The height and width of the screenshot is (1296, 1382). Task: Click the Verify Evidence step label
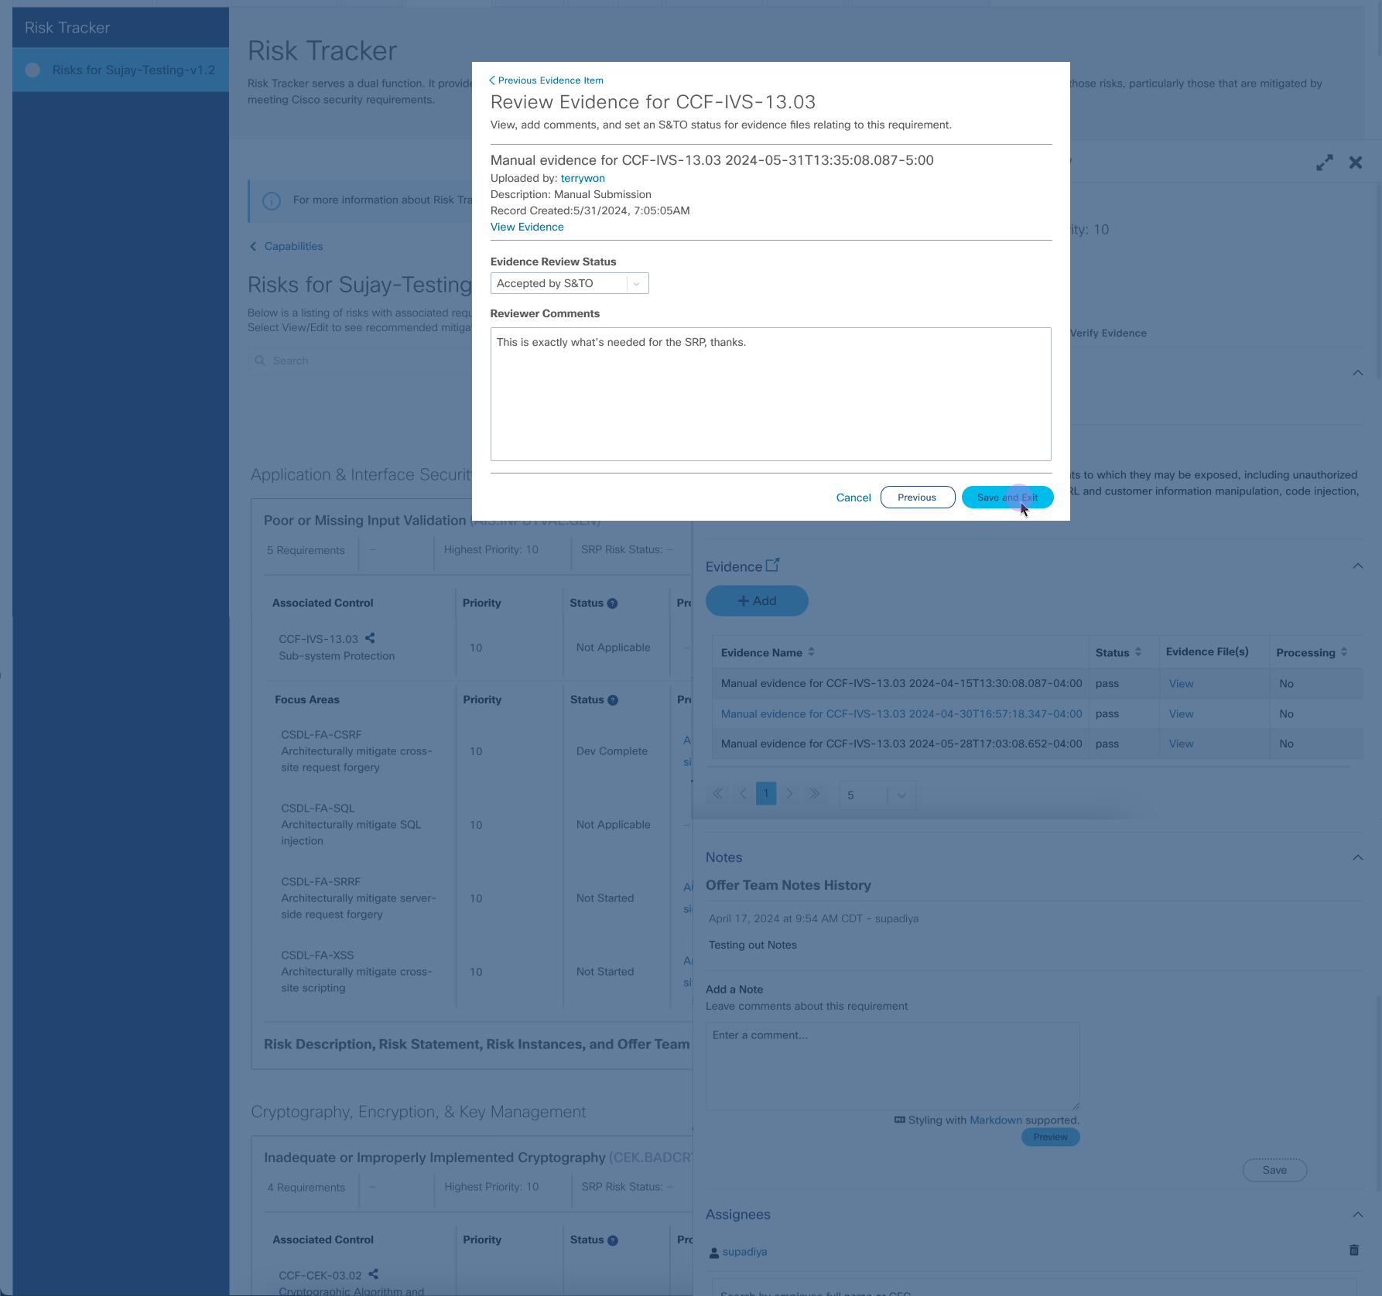pos(1108,333)
